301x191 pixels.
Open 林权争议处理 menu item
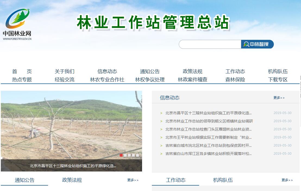click(150, 80)
